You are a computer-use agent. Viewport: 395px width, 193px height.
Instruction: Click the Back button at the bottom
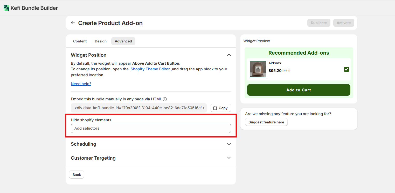[x=77, y=175]
